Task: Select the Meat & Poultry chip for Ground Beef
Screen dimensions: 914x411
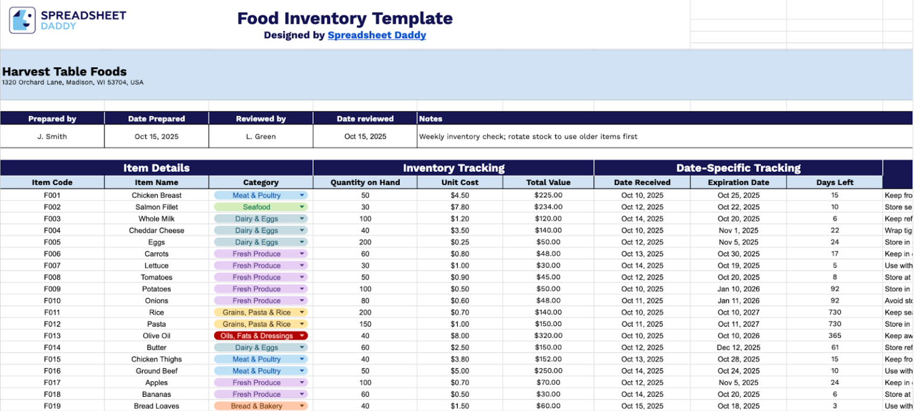Action: click(x=261, y=371)
